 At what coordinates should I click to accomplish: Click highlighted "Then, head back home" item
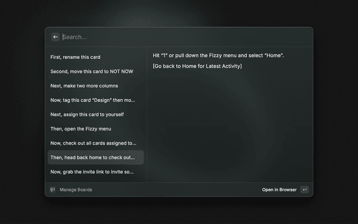96,157
